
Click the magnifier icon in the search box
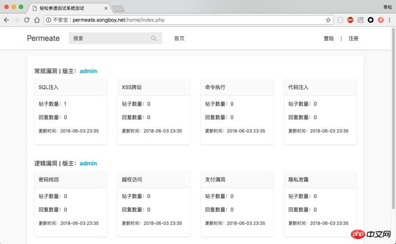click(154, 38)
